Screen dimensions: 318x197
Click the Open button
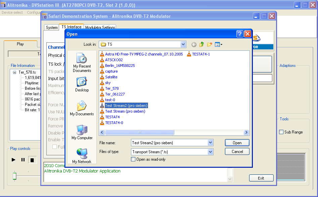(237, 143)
